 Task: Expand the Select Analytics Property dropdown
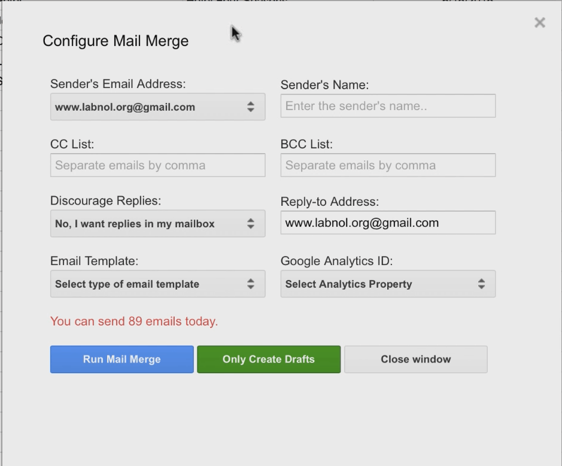click(x=388, y=284)
